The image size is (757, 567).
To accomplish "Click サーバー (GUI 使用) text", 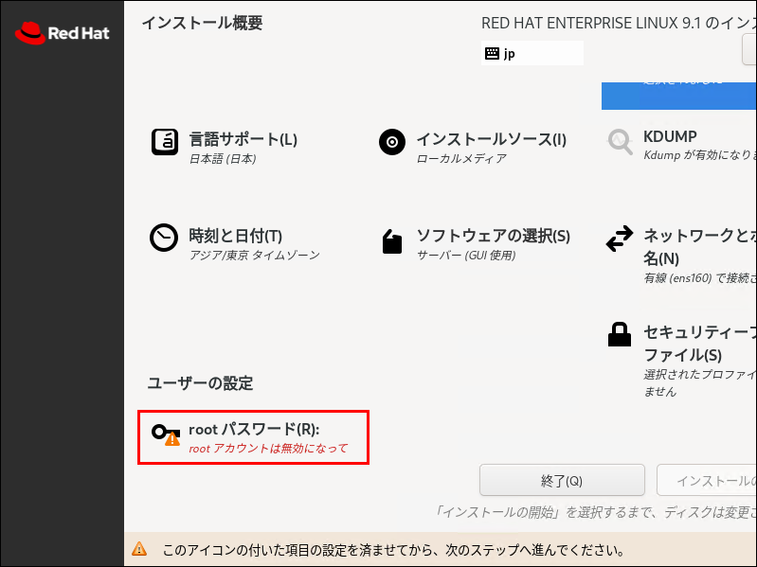I will coord(466,255).
